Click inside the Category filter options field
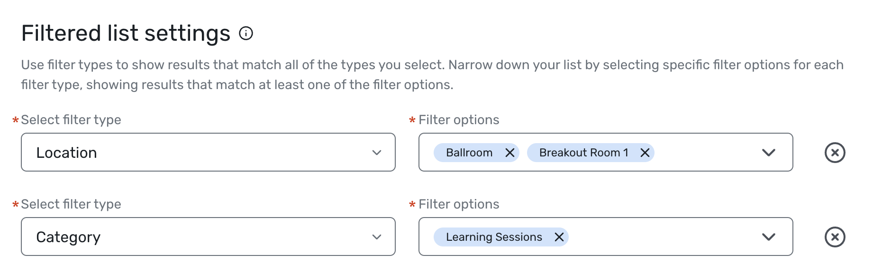873x273 pixels. [x=664, y=237]
